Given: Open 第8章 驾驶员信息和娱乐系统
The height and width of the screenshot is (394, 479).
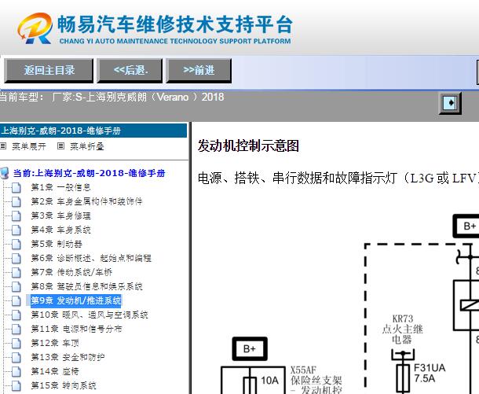Looking at the screenshot, I should [x=86, y=286].
